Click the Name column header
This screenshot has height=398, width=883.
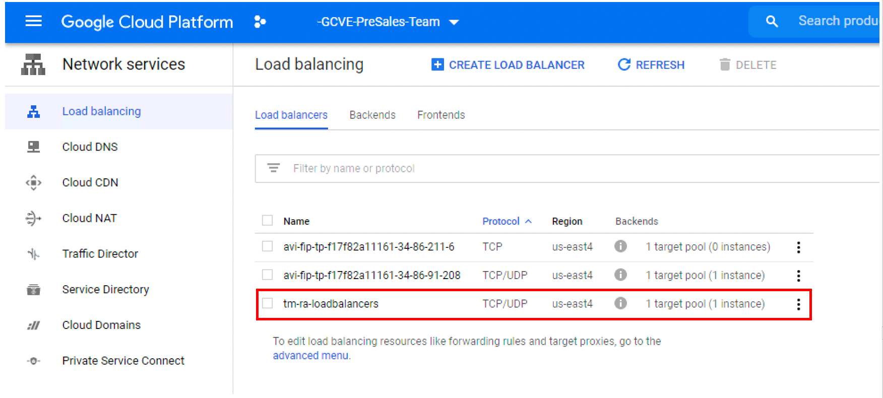[x=296, y=221]
